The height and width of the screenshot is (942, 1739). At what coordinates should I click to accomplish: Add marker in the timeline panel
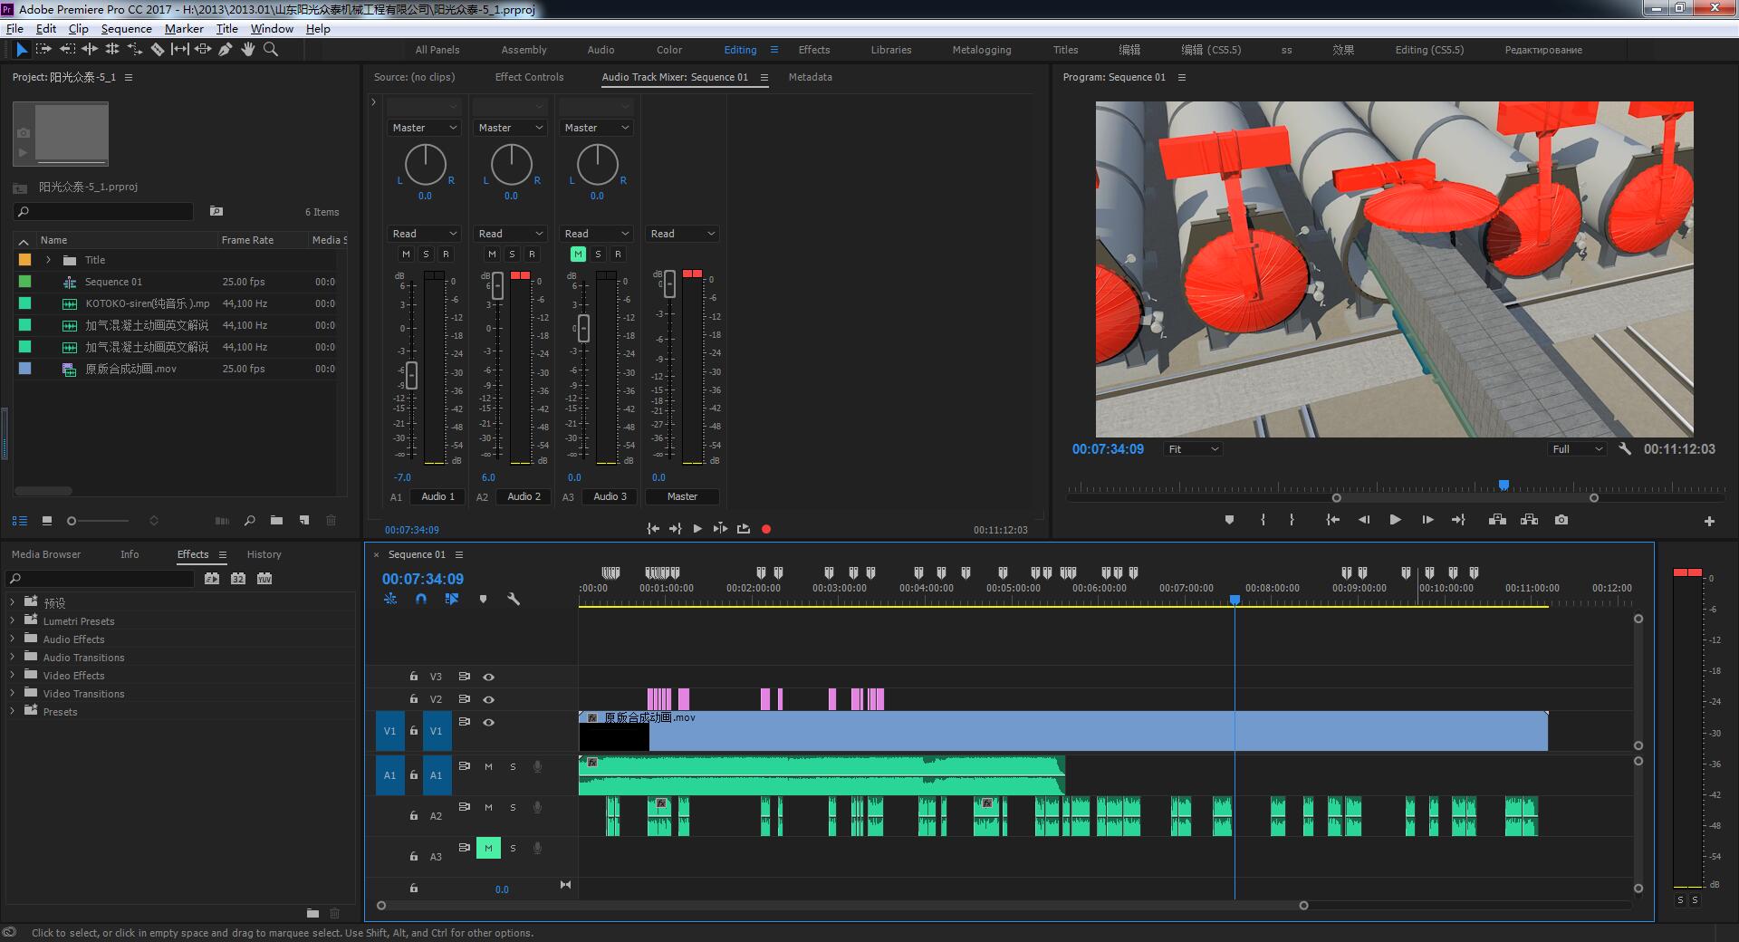coord(483,599)
